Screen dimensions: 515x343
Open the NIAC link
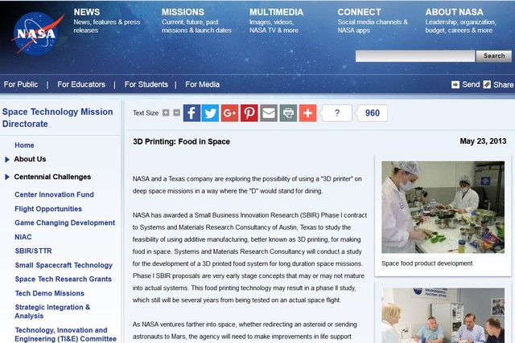[23, 237]
